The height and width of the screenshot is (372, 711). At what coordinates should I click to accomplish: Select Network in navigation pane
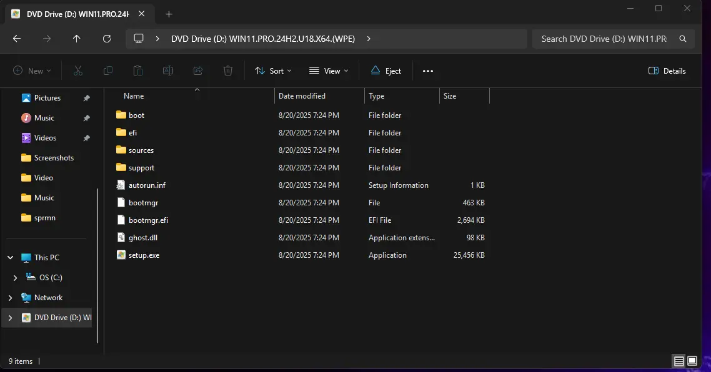tap(49, 298)
